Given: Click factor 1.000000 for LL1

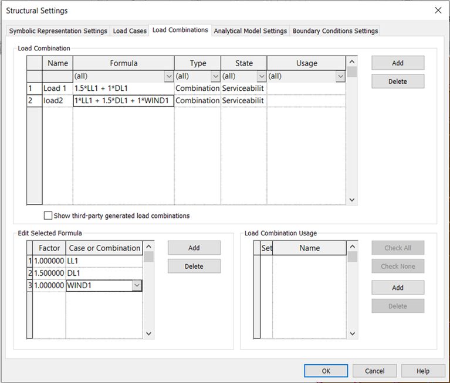Looking at the screenshot, I should (x=49, y=261).
